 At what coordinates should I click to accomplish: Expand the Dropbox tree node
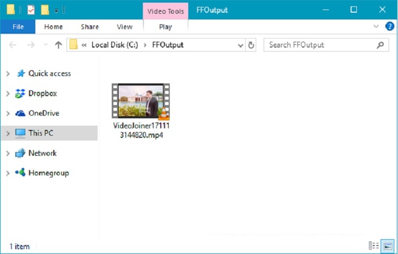[x=7, y=93]
